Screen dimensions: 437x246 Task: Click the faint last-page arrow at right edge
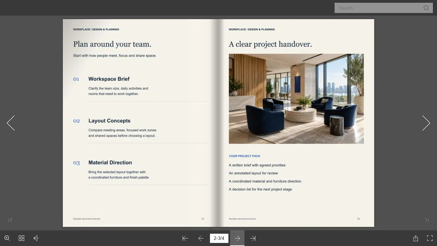427,220
